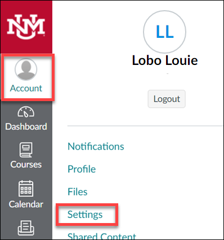Open the Calendar grid icon
224x240 pixels.
coord(26,189)
